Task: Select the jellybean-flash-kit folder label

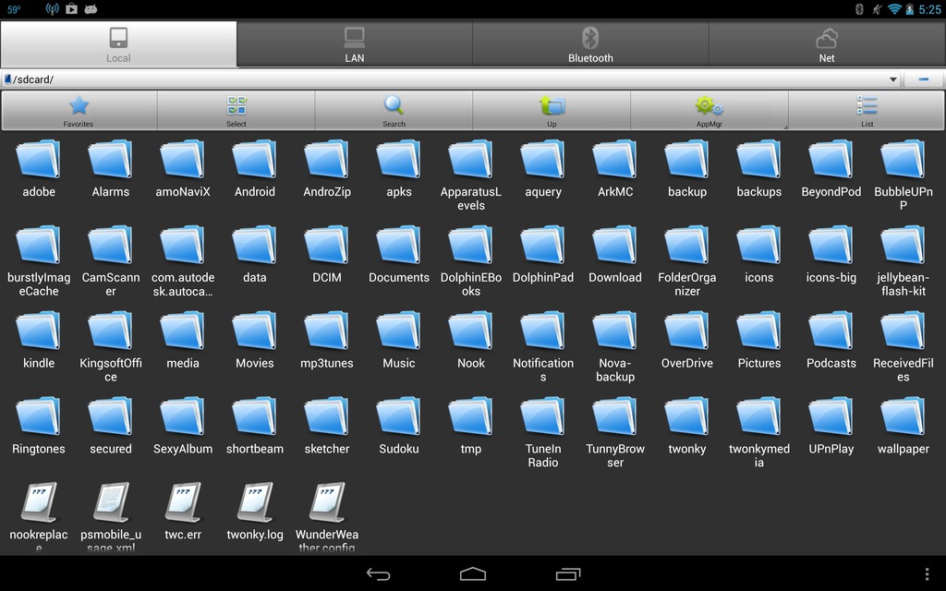Action: point(904,284)
